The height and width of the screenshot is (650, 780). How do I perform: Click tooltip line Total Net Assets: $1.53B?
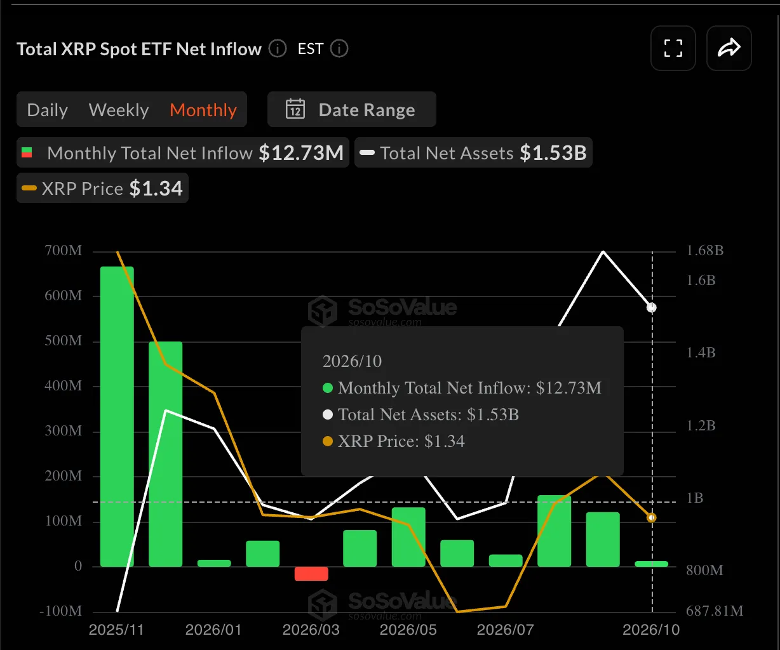[x=420, y=415]
